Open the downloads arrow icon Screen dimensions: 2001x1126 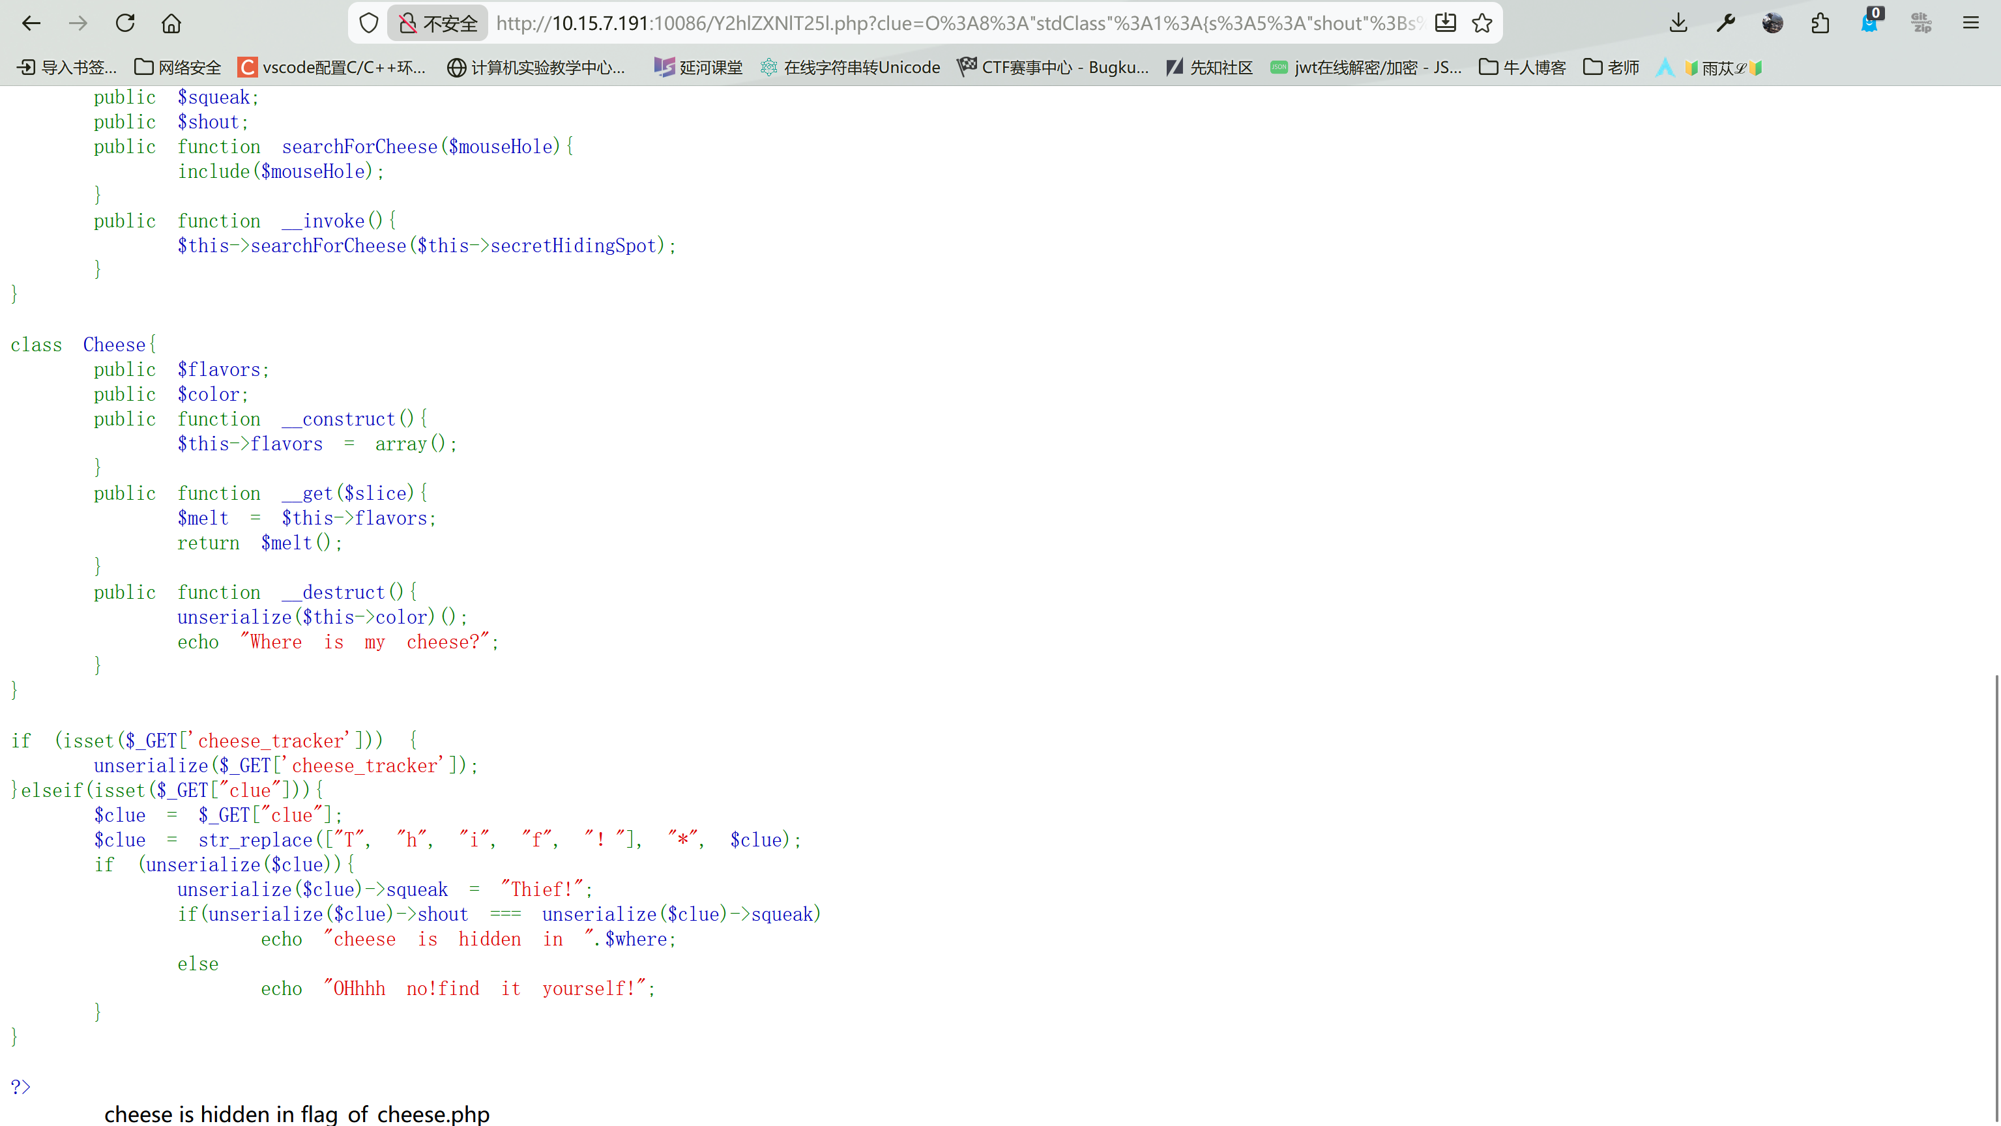pos(1678,23)
